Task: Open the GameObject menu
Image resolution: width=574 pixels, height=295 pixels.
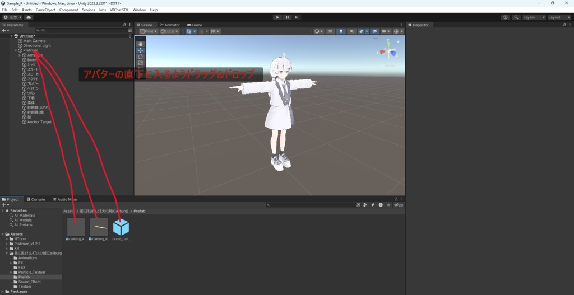Action: click(45, 10)
